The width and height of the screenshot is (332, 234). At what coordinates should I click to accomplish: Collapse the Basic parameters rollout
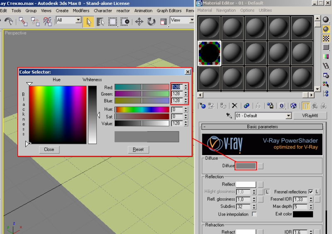pyautogui.click(x=262, y=127)
